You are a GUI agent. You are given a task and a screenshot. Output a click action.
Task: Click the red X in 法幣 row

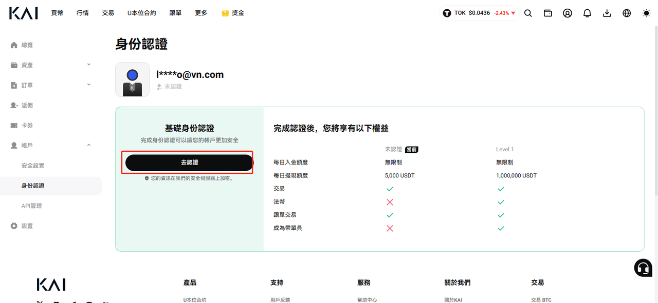click(390, 202)
